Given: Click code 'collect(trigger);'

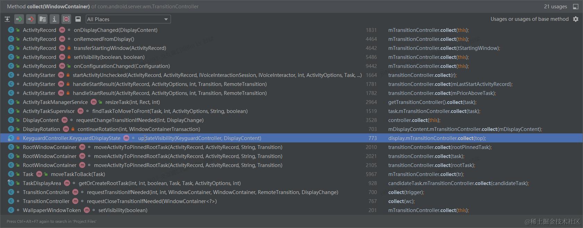Looking at the screenshot, I should coord(406,192).
